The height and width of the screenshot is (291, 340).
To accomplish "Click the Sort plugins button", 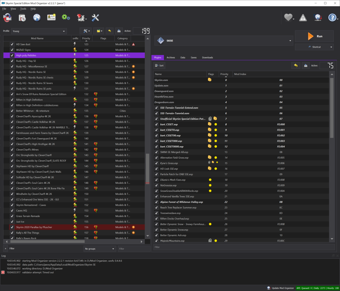I will 159,65.
